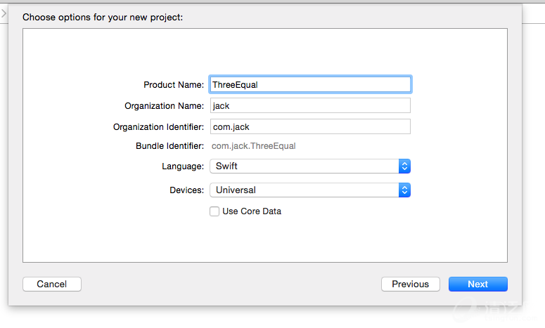The width and height of the screenshot is (545, 328).
Task: Click the 'Language:' label
Action: [x=183, y=166]
